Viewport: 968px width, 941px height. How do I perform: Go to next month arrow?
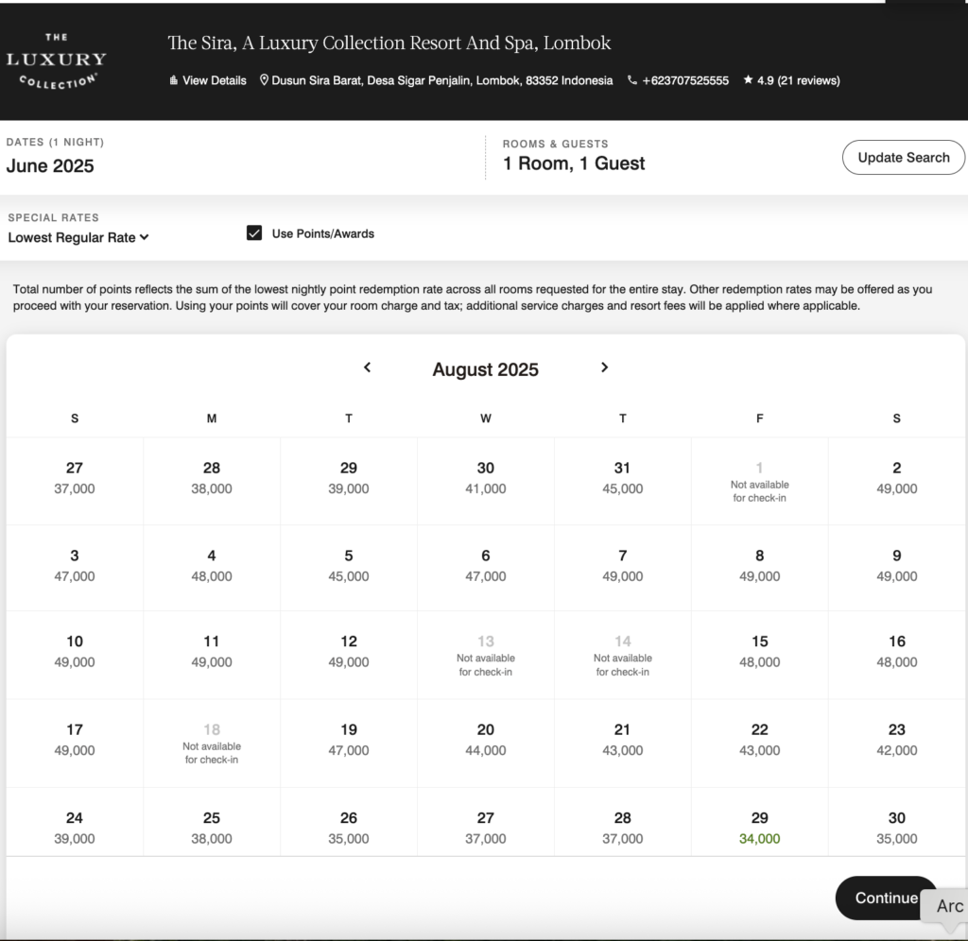(604, 368)
